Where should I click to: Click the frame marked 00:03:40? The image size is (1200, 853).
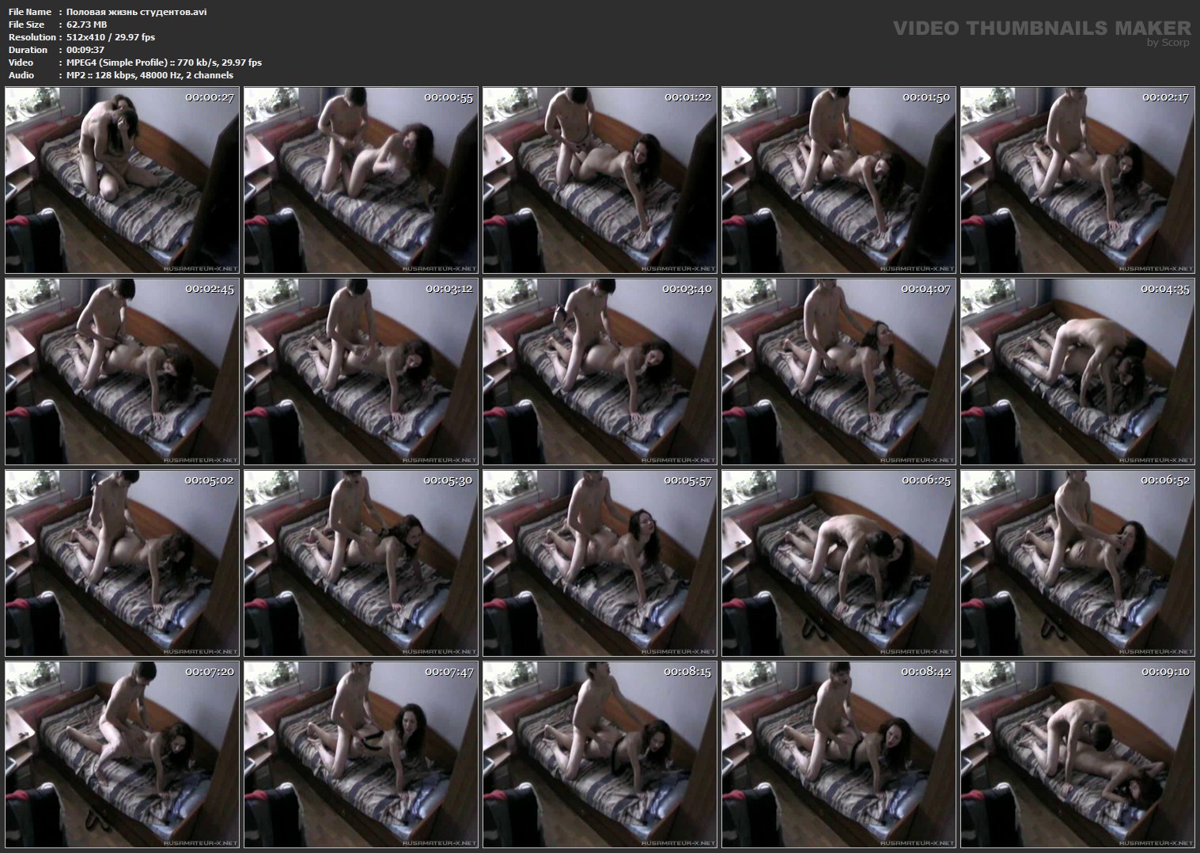[600, 371]
